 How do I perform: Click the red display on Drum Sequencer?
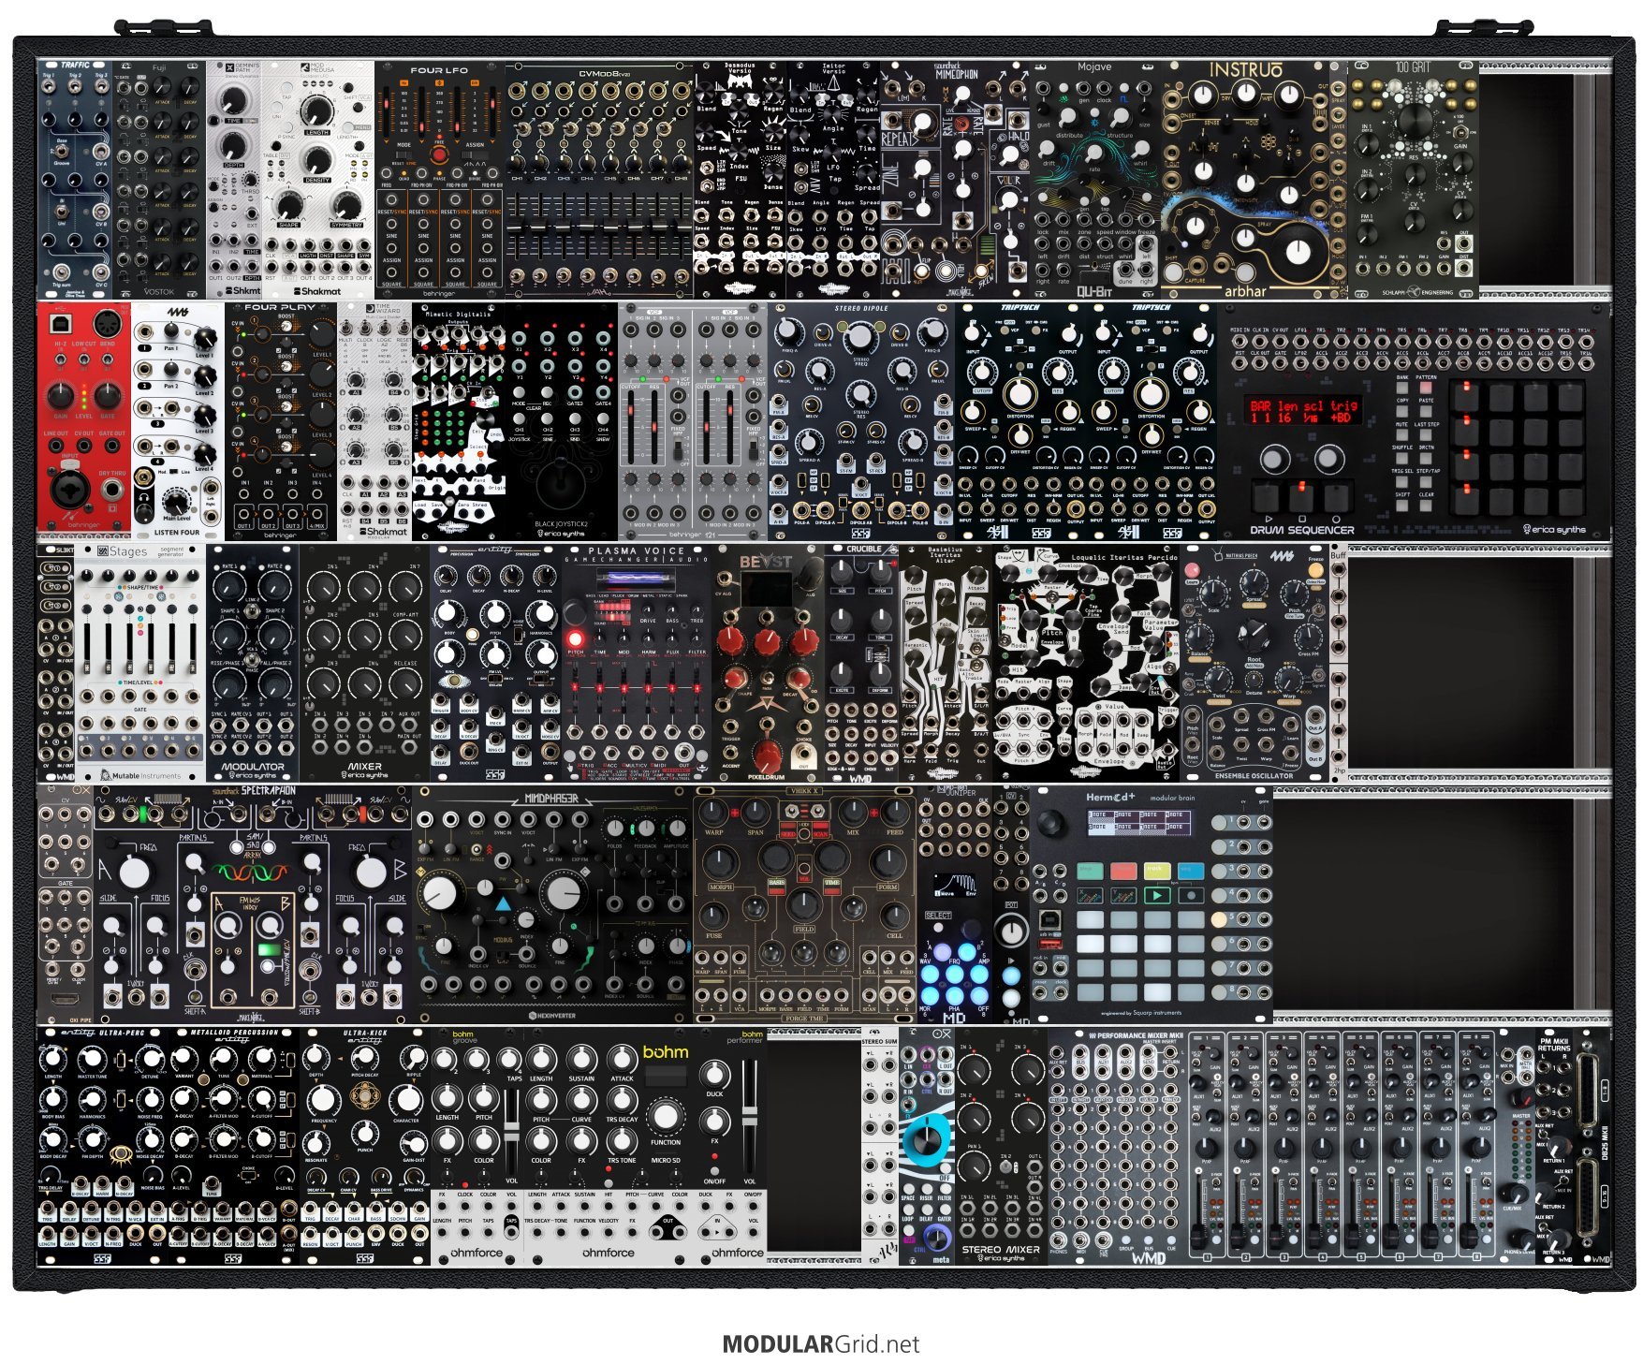coord(1303,411)
